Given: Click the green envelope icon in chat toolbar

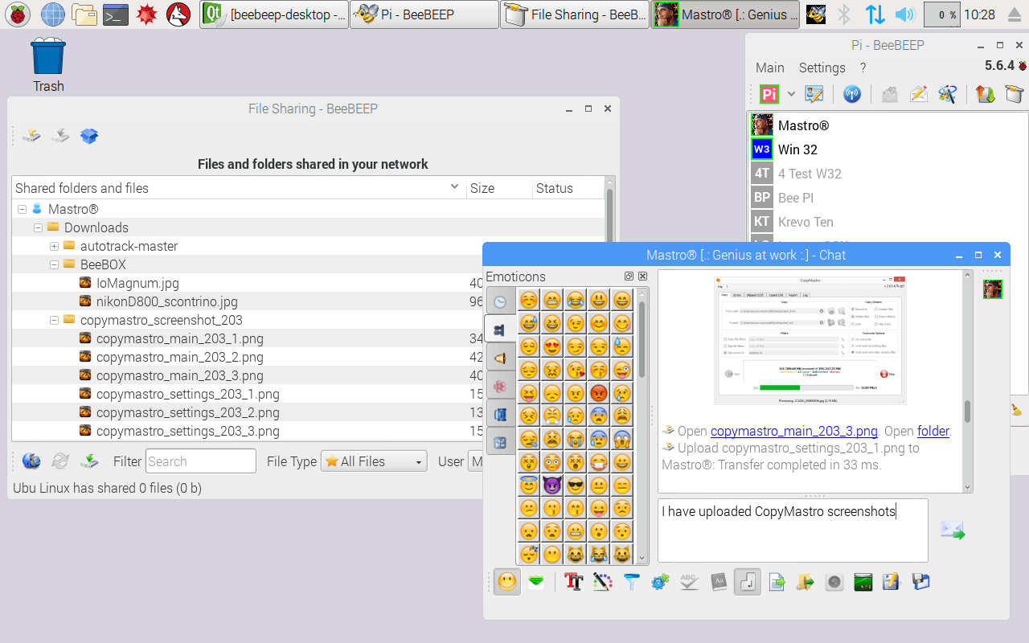Looking at the screenshot, I should [536, 581].
